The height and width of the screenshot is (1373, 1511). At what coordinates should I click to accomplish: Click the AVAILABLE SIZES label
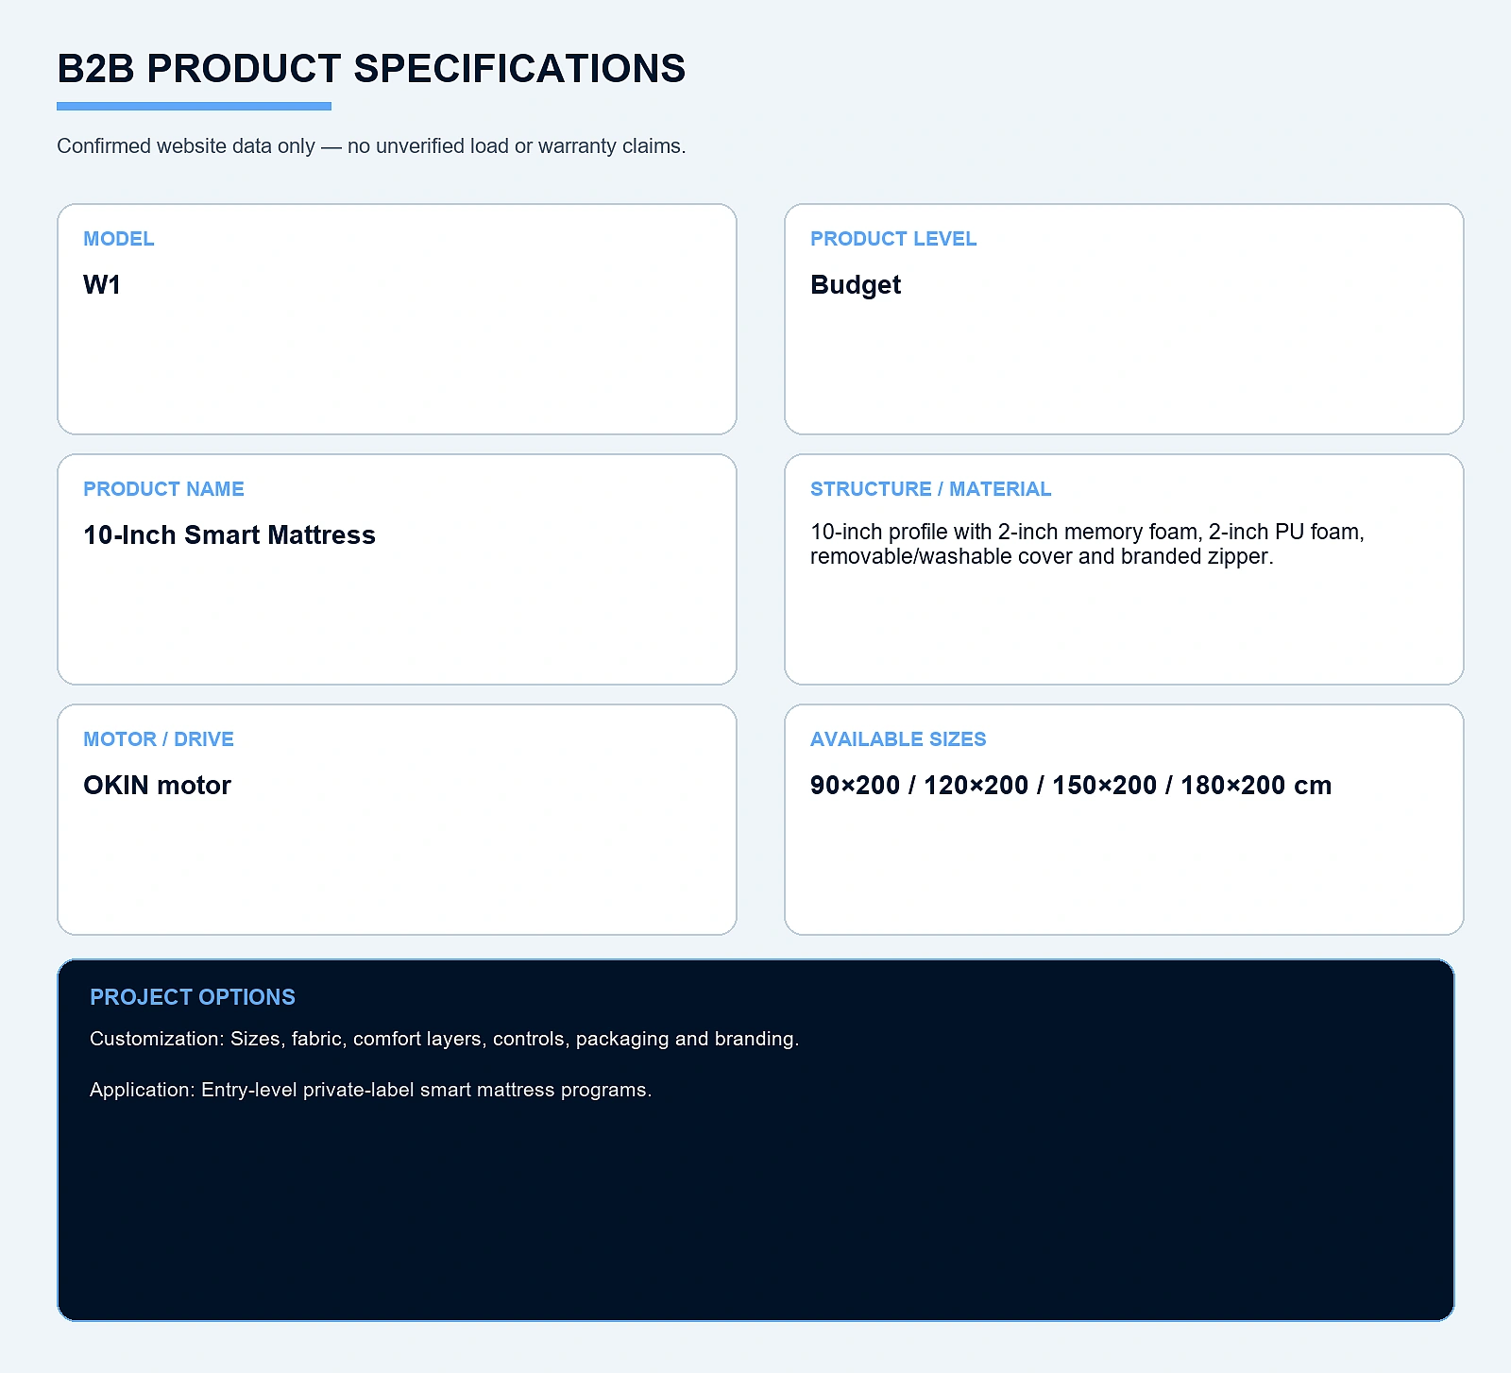[x=898, y=739]
